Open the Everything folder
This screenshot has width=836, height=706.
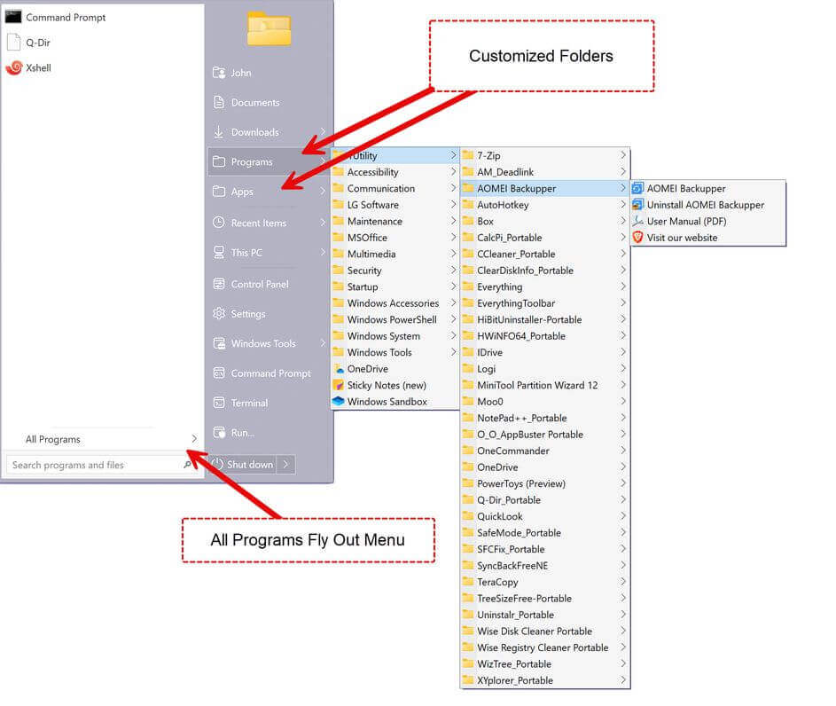[x=545, y=286]
